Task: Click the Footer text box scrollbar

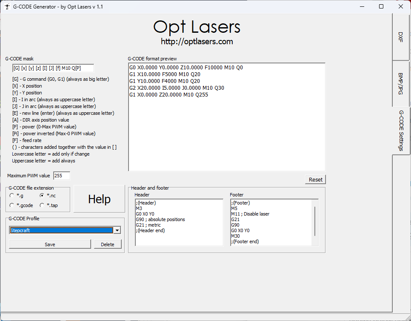Action: pos(315,221)
